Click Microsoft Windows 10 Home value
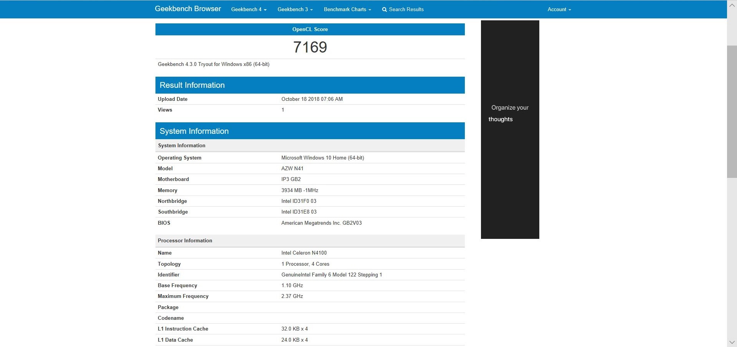This screenshot has width=737, height=347. pos(323,158)
